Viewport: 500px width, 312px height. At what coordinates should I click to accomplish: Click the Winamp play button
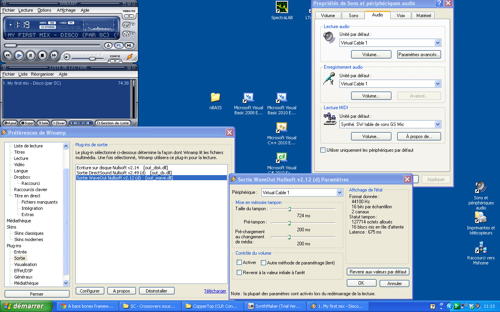tap(19, 56)
